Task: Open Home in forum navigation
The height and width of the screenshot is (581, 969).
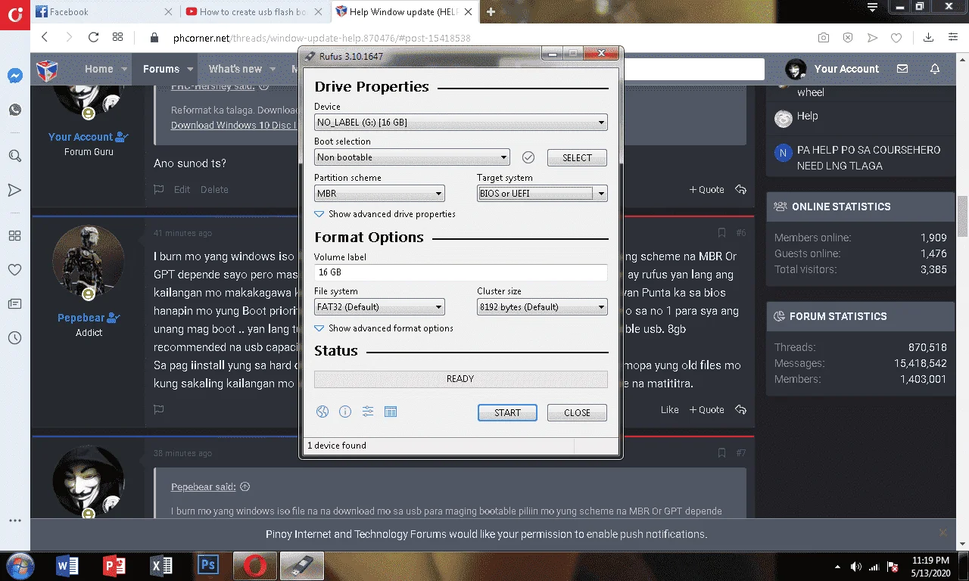Action: tap(98, 69)
